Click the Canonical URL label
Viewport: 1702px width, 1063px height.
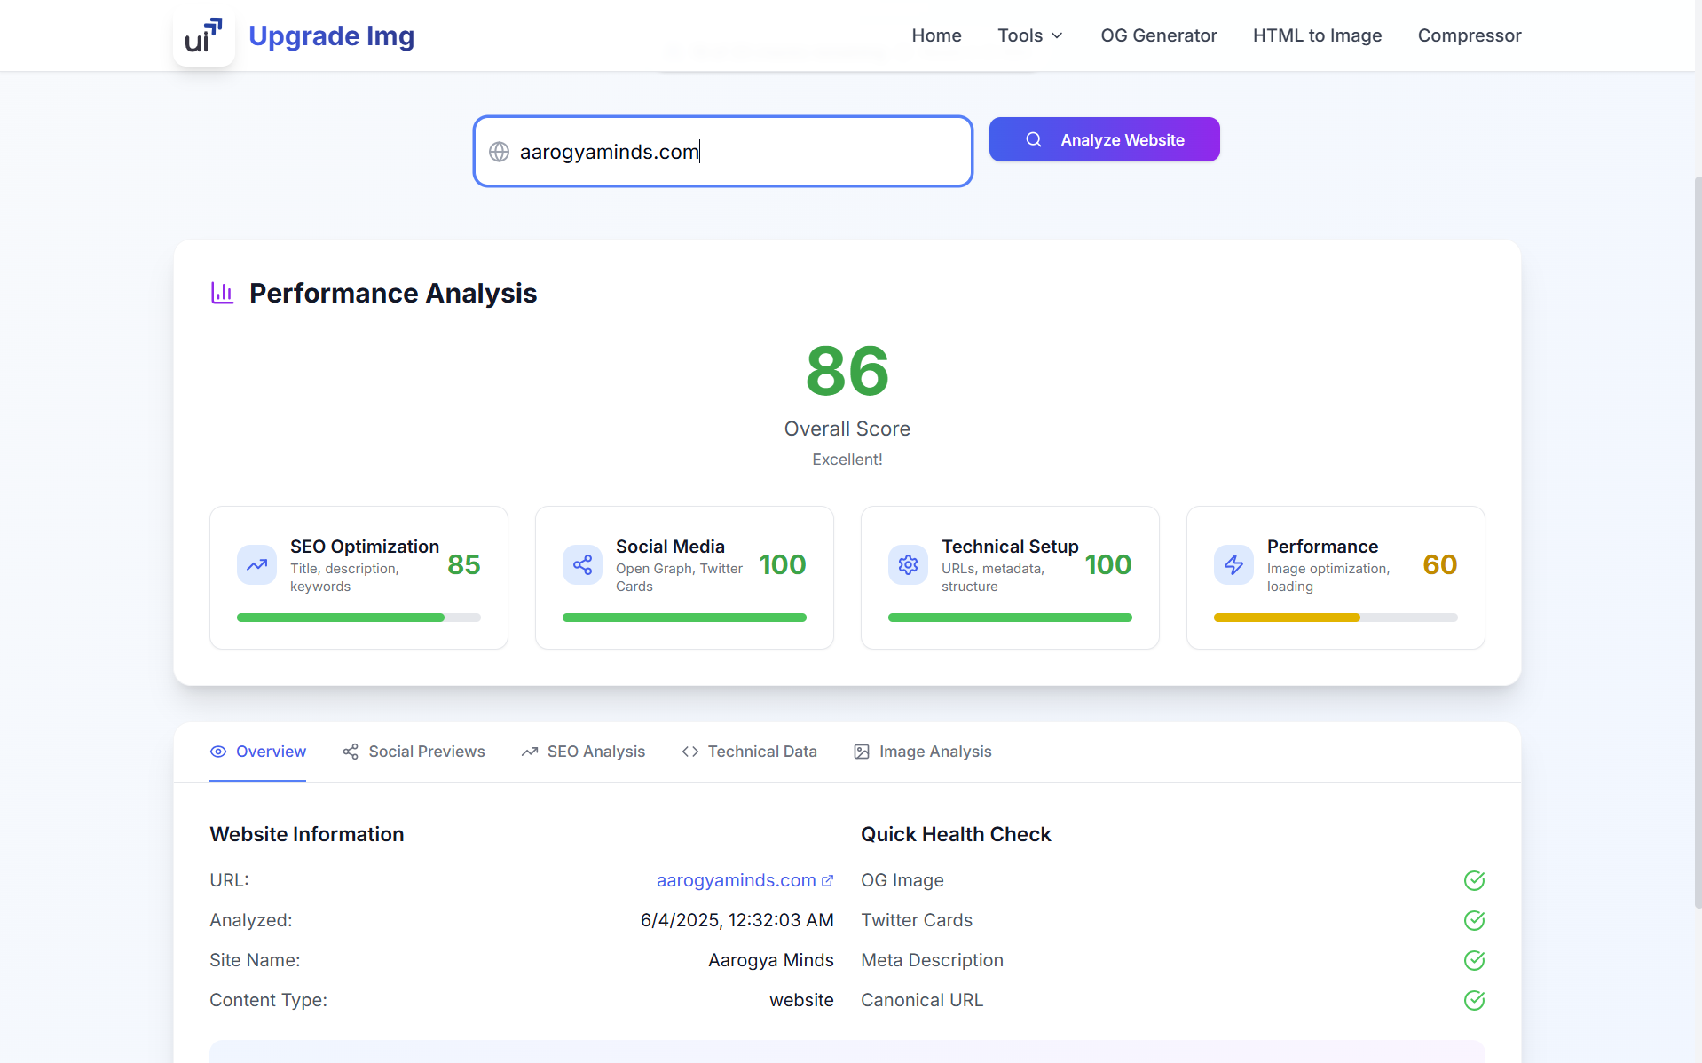pos(922,1000)
